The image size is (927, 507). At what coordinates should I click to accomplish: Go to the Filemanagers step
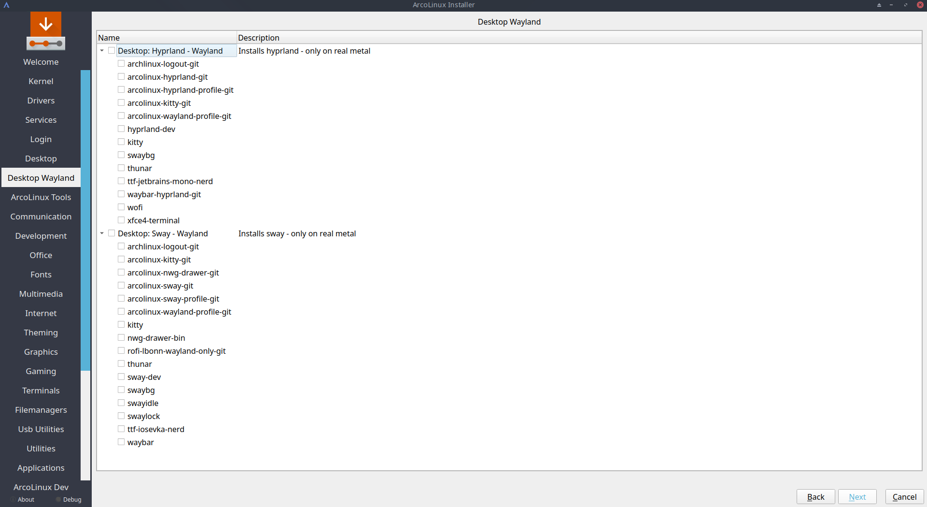(x=41, y=410)
